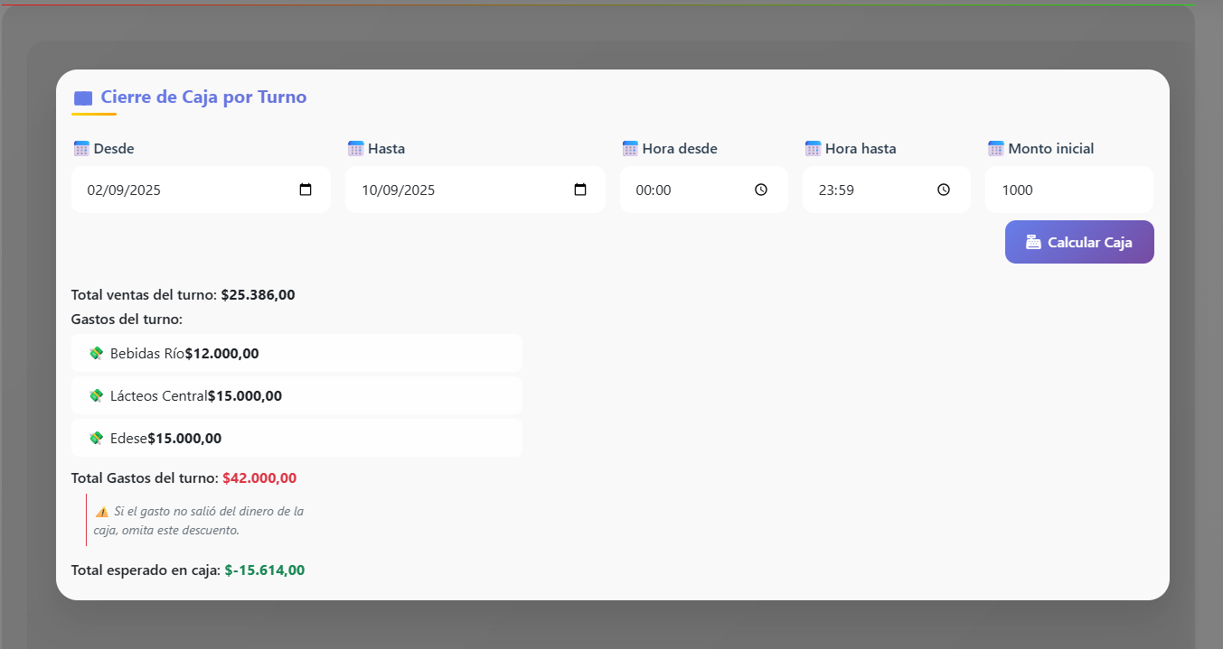Click the wallet icon beside Cierre de Caja title
Image resolution: width=1223 pixels, height=649 pixels.
coord(83,98)
